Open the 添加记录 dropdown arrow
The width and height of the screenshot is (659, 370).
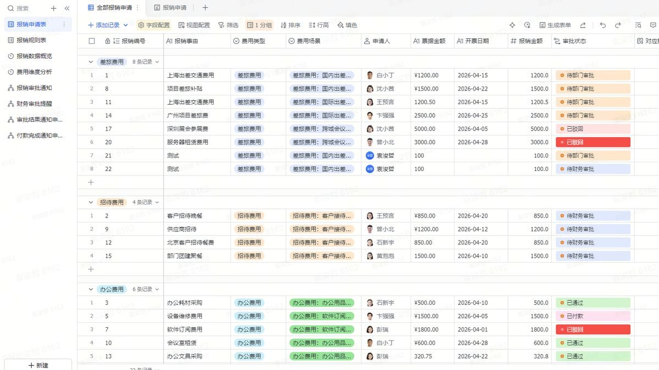pyautogui.click(x=126, y=25)
